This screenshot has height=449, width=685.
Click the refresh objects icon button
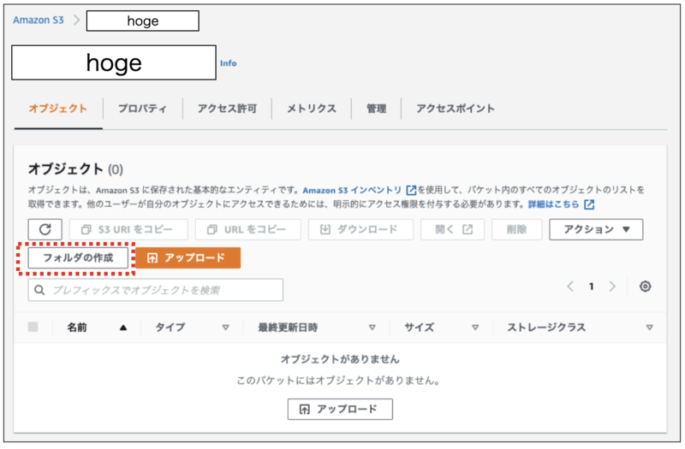click(x=45, y=229)
